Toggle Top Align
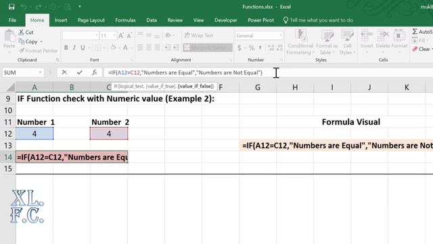Image resolution: width=433 pixels, height=244 pixels. click(x=140, y=35)
